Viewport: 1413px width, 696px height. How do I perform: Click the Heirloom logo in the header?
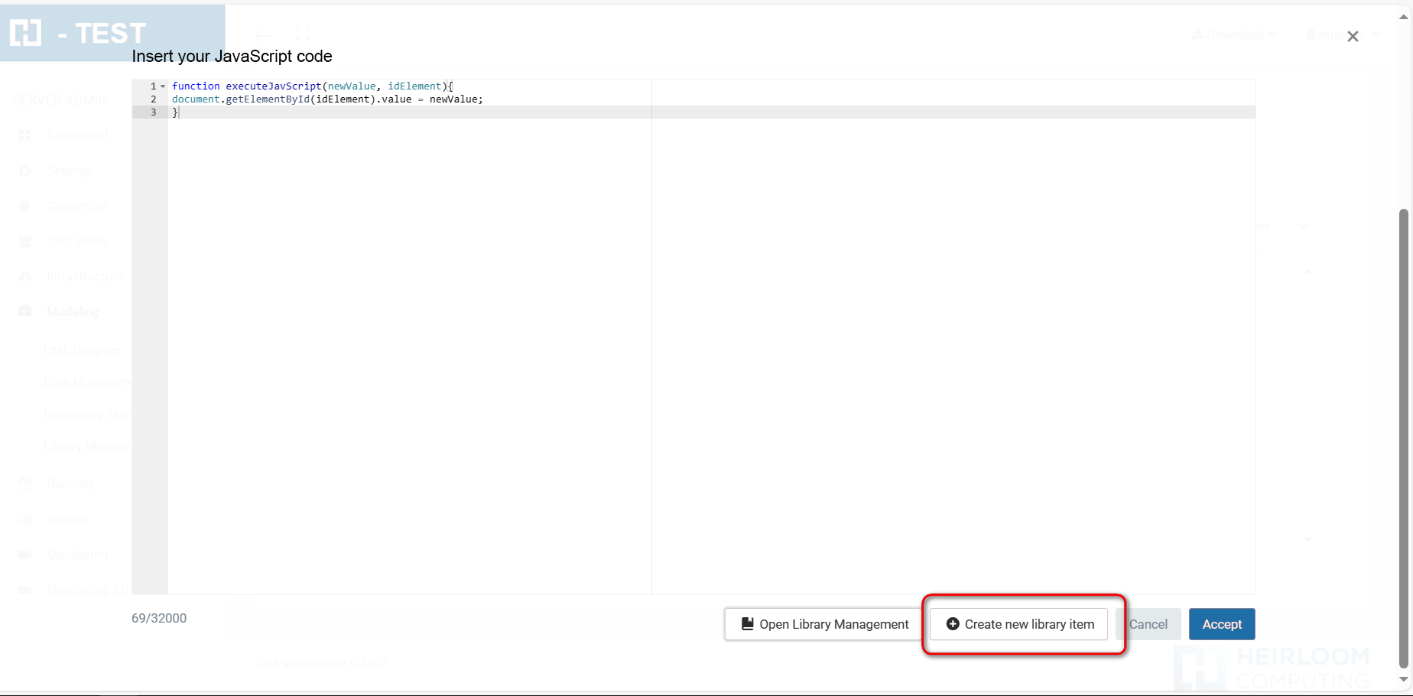click(25, 33)
